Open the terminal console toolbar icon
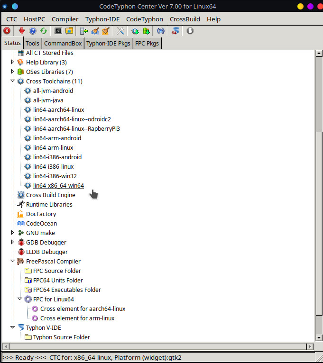This screenshot has height=363, width=323. click(58, 31)
